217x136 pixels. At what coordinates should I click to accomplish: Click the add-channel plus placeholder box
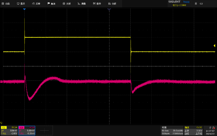point(44,130)
